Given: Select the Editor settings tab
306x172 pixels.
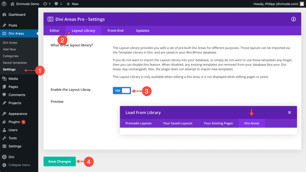Looking at the screenshot, I should pyautogui.click(x=54, y=31).
